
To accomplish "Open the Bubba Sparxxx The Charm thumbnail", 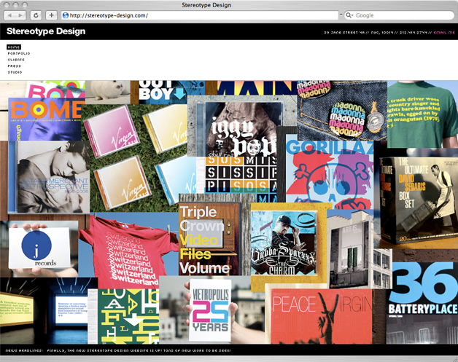I will point(284,243).
